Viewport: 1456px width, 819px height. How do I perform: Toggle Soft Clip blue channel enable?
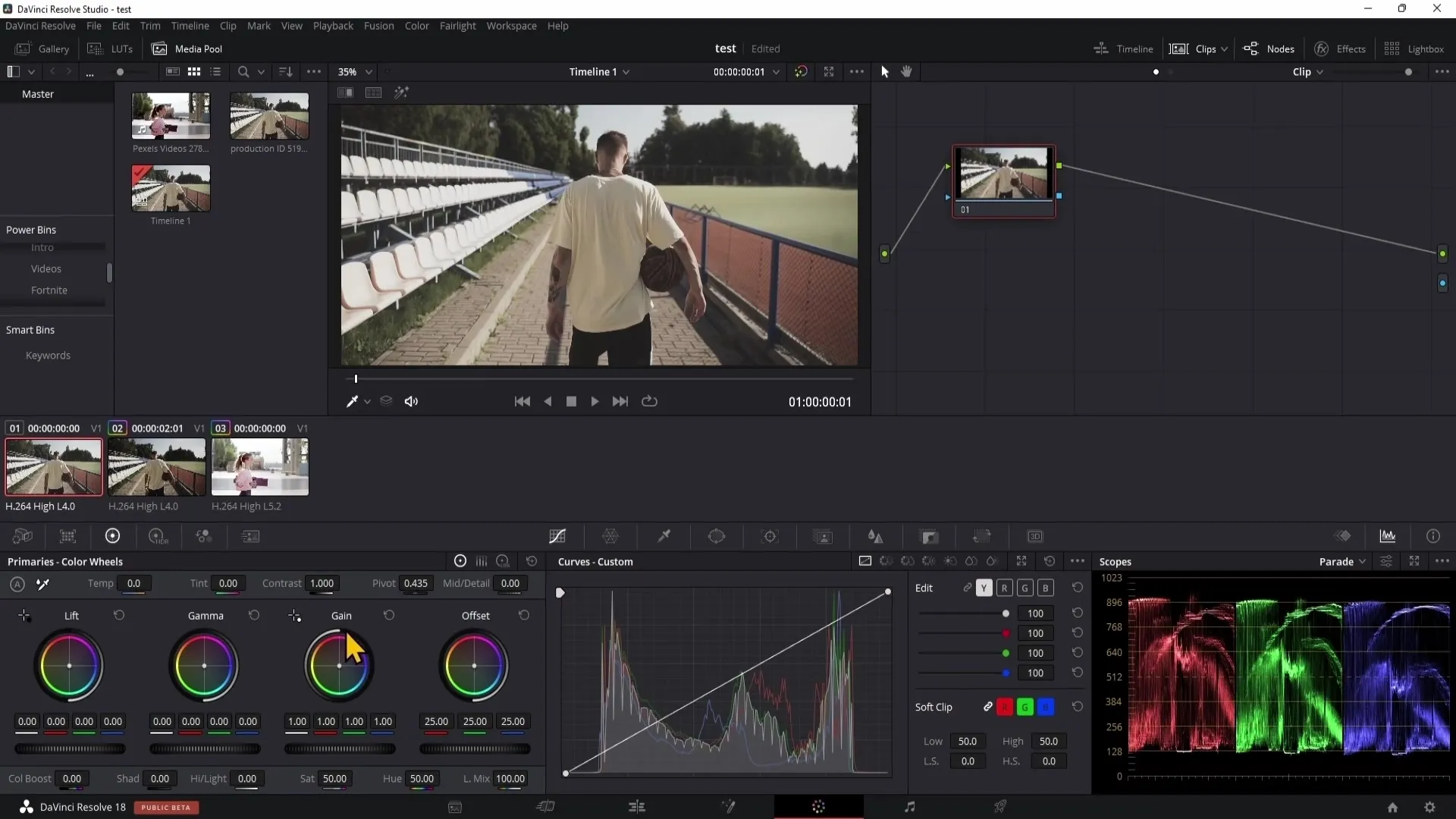(x=1045, y=707)
